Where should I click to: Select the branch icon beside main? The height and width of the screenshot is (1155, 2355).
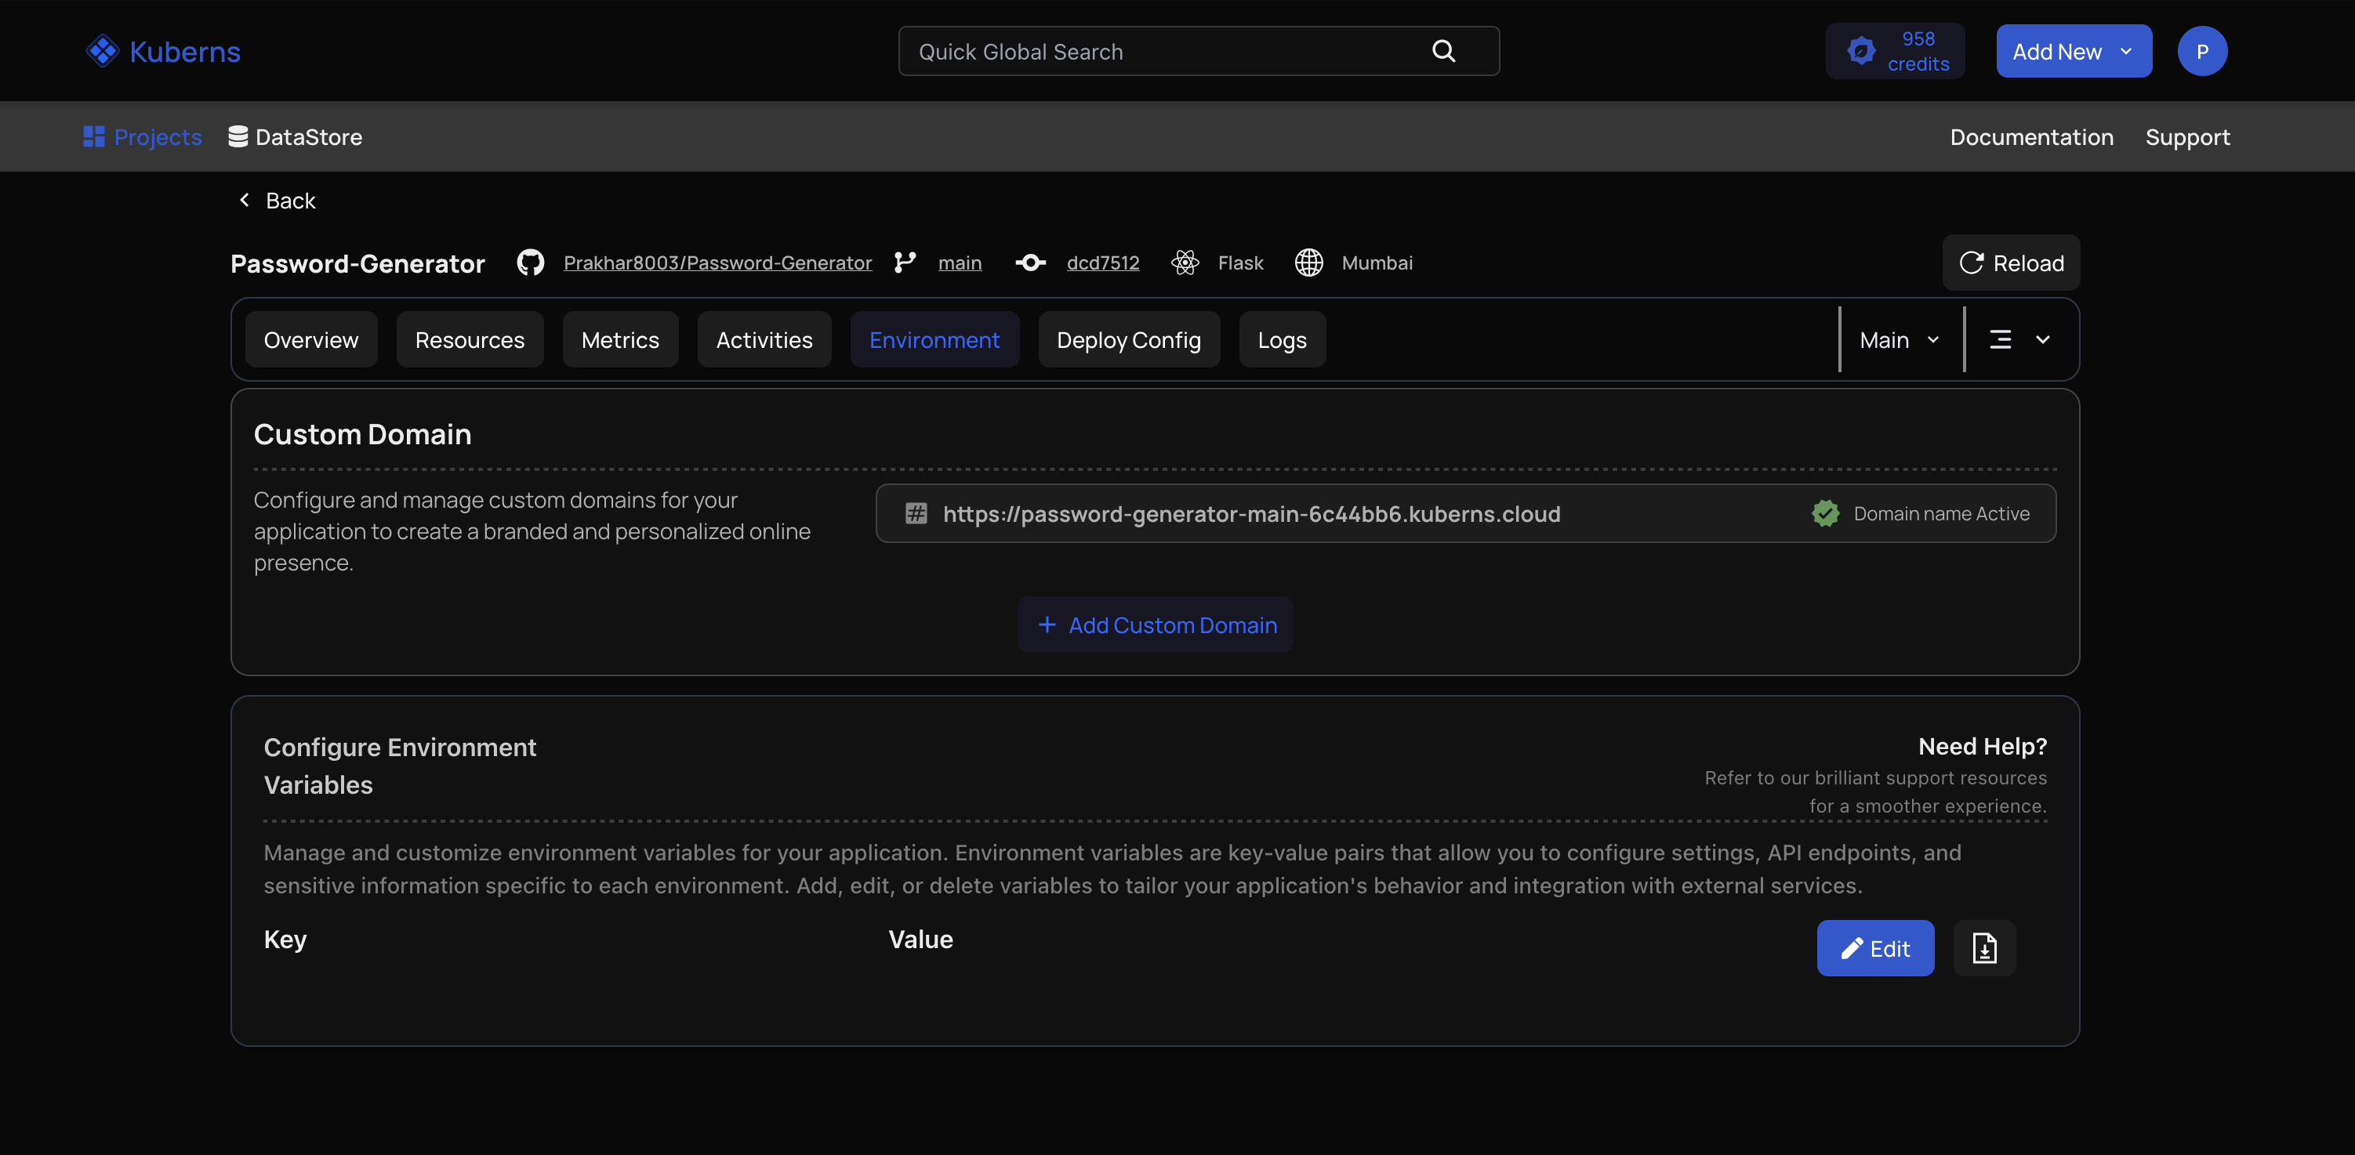tap(905, 262)
